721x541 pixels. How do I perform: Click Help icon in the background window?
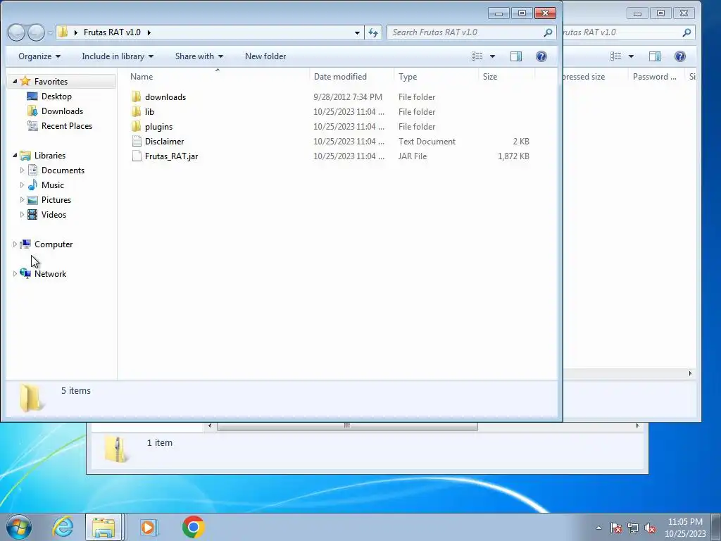tap(679, 56)
